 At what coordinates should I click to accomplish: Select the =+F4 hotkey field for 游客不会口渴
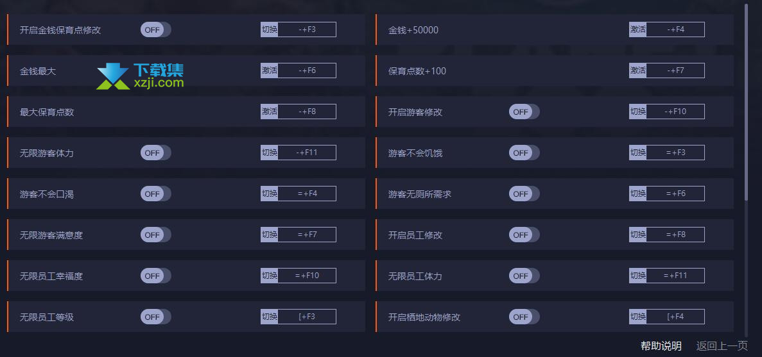click(x=307, y=194)
